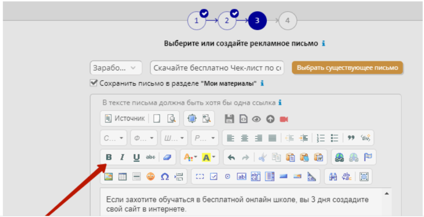Click the Redo arrow
424x217 pixels.
point(246,157)
